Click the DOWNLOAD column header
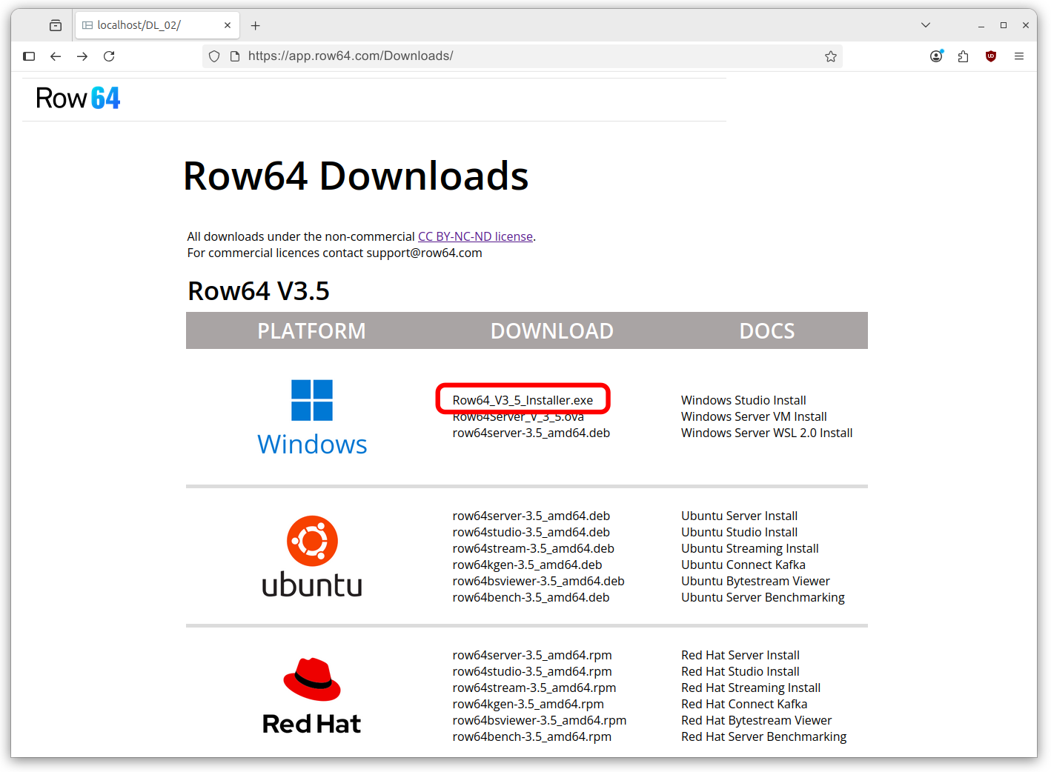Viewport: 1051px width, 772px height. tap(552, 330)
